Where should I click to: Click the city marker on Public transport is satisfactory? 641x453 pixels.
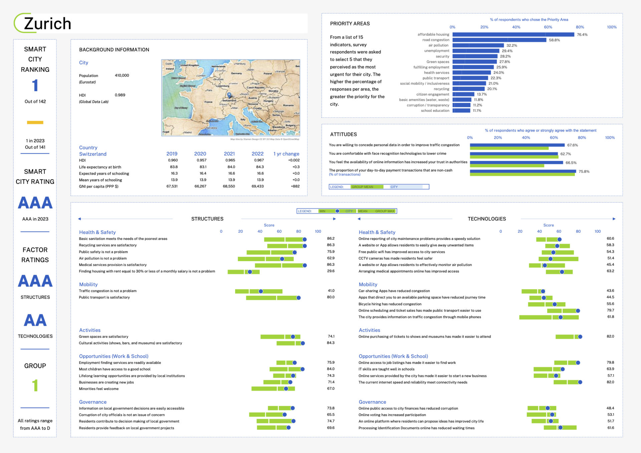pos(298,298)
